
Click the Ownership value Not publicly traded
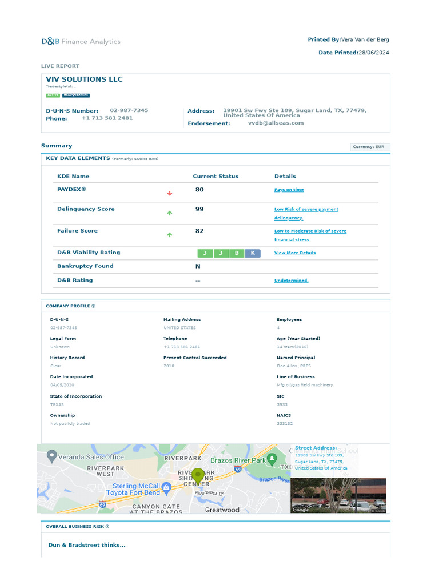pyautogui.click(x=70, y=424)
